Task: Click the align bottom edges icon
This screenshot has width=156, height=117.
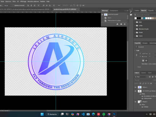Action: pyautogui.click(x=50, y=5)
